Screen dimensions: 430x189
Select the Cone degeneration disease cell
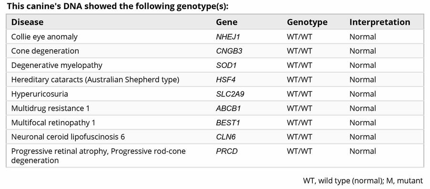[x=45, y=51]
